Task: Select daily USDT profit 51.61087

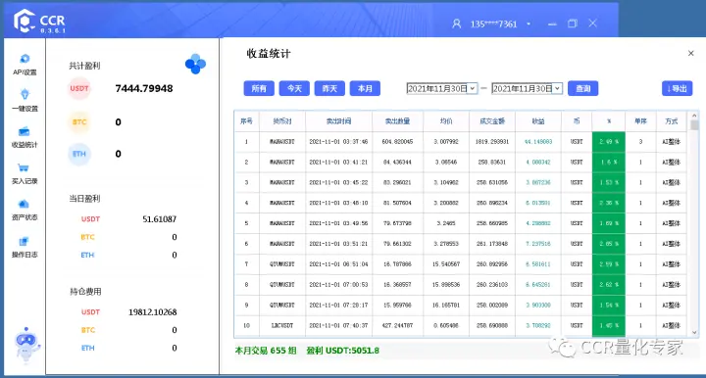Action: pos(160,219)
